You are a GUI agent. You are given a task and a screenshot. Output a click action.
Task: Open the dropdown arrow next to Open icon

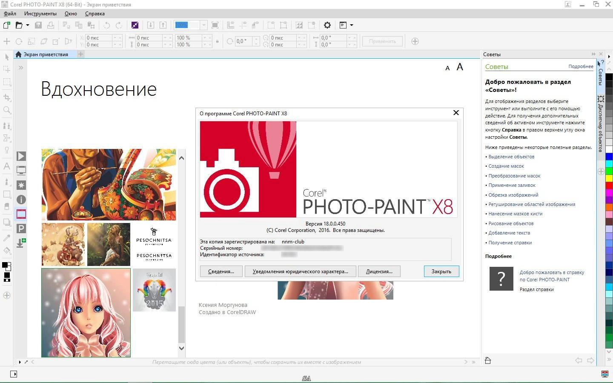tap(28, 25)
